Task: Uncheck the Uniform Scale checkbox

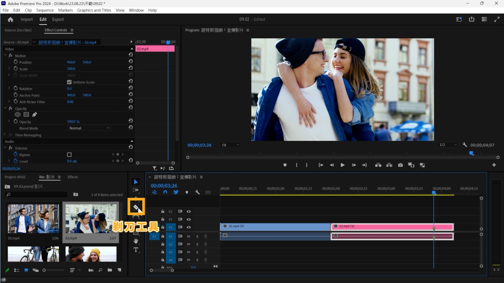Action: [x=69, y=82]
